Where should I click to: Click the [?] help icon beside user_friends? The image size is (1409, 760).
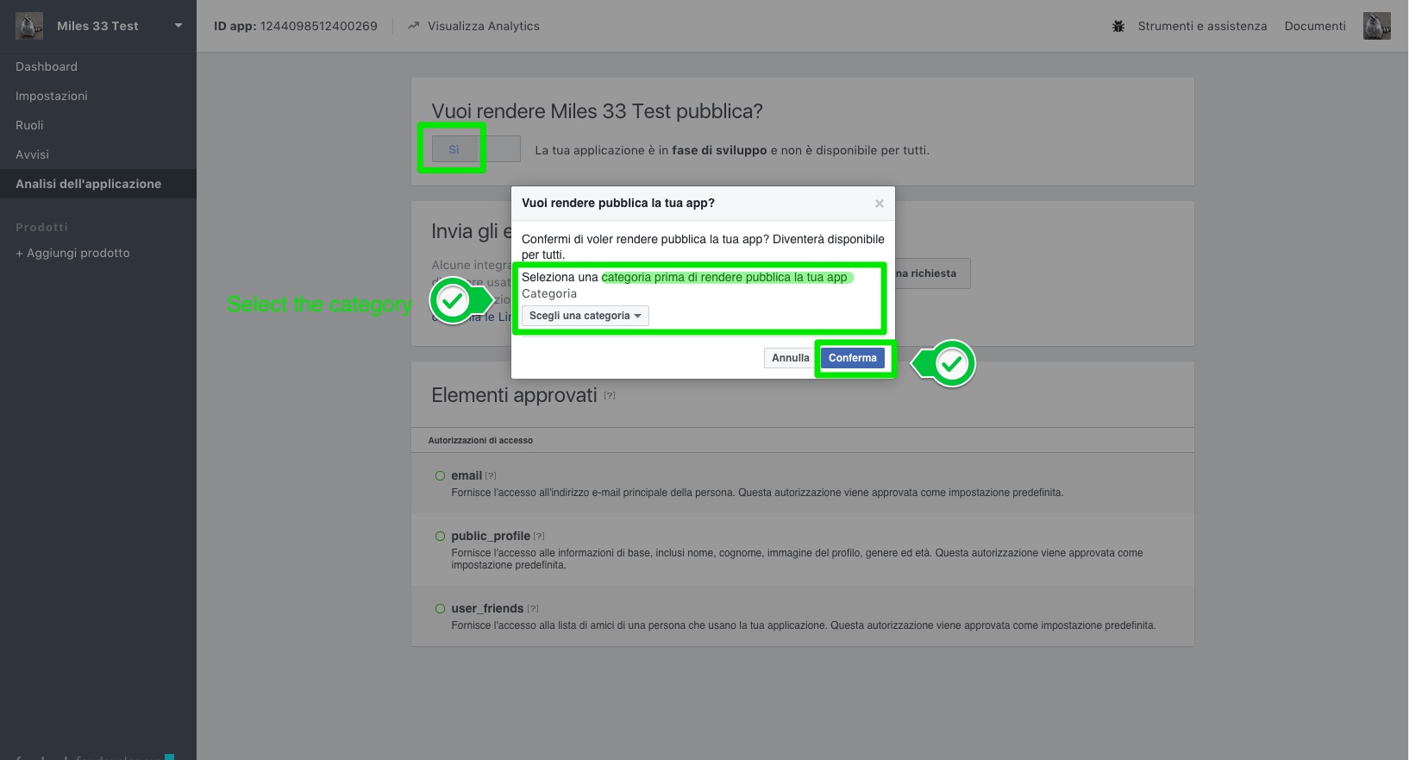pos(533,609)
